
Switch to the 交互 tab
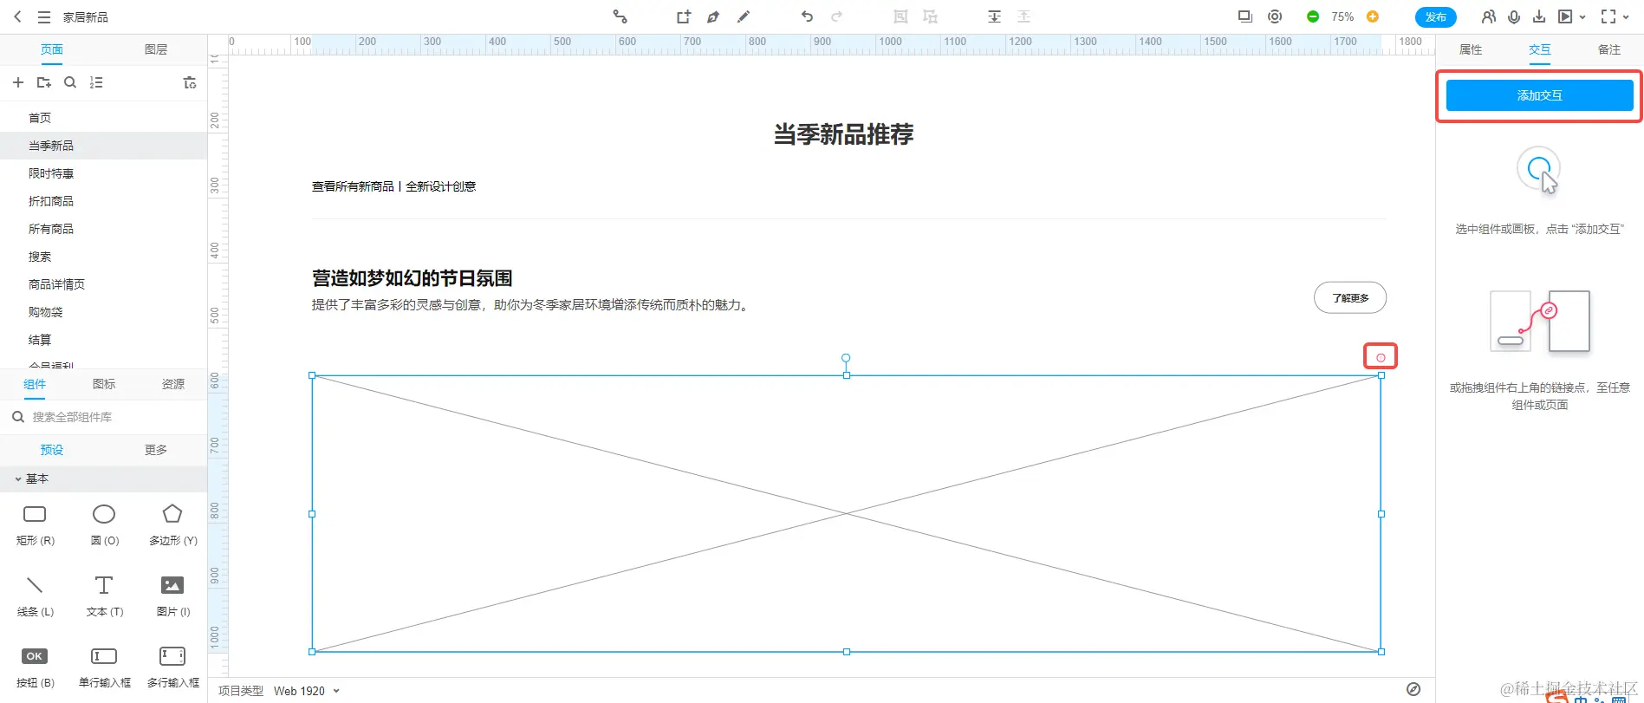click(1540, 49)
